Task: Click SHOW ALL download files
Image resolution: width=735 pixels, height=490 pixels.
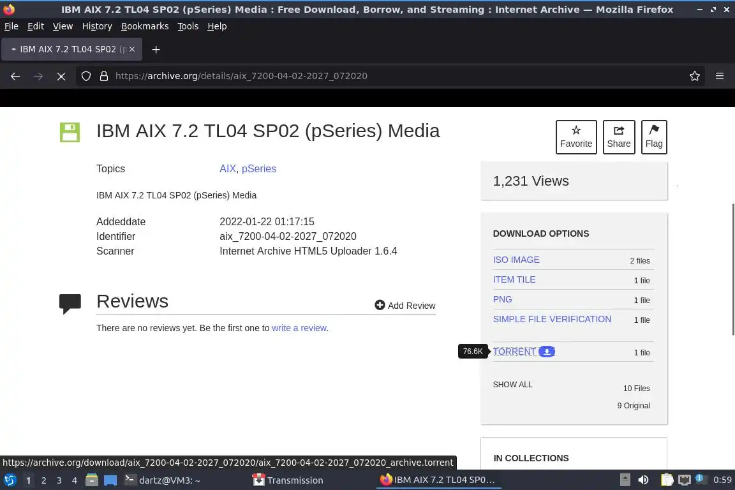Action: point(512,385)
